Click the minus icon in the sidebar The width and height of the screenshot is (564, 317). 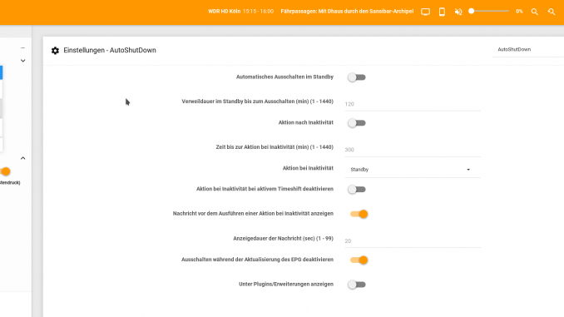pyautogui.click(x=23, y=48)
